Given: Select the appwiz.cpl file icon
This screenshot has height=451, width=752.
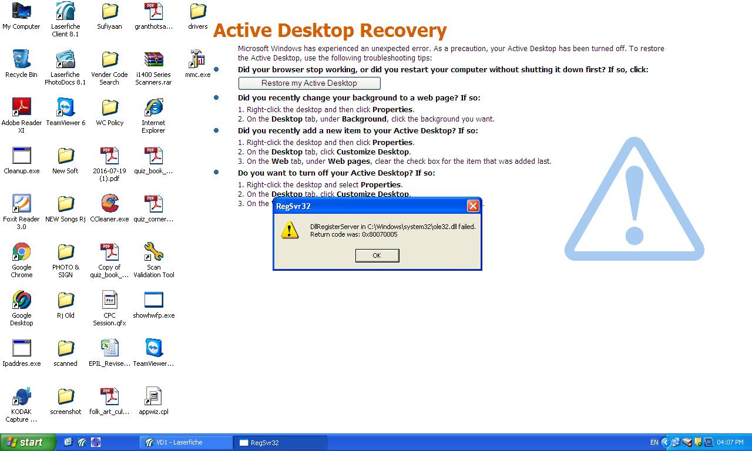Looking at the screenshot, I should click(153, 402).
